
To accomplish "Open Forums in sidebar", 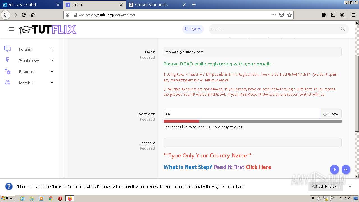I will [26, 49].
